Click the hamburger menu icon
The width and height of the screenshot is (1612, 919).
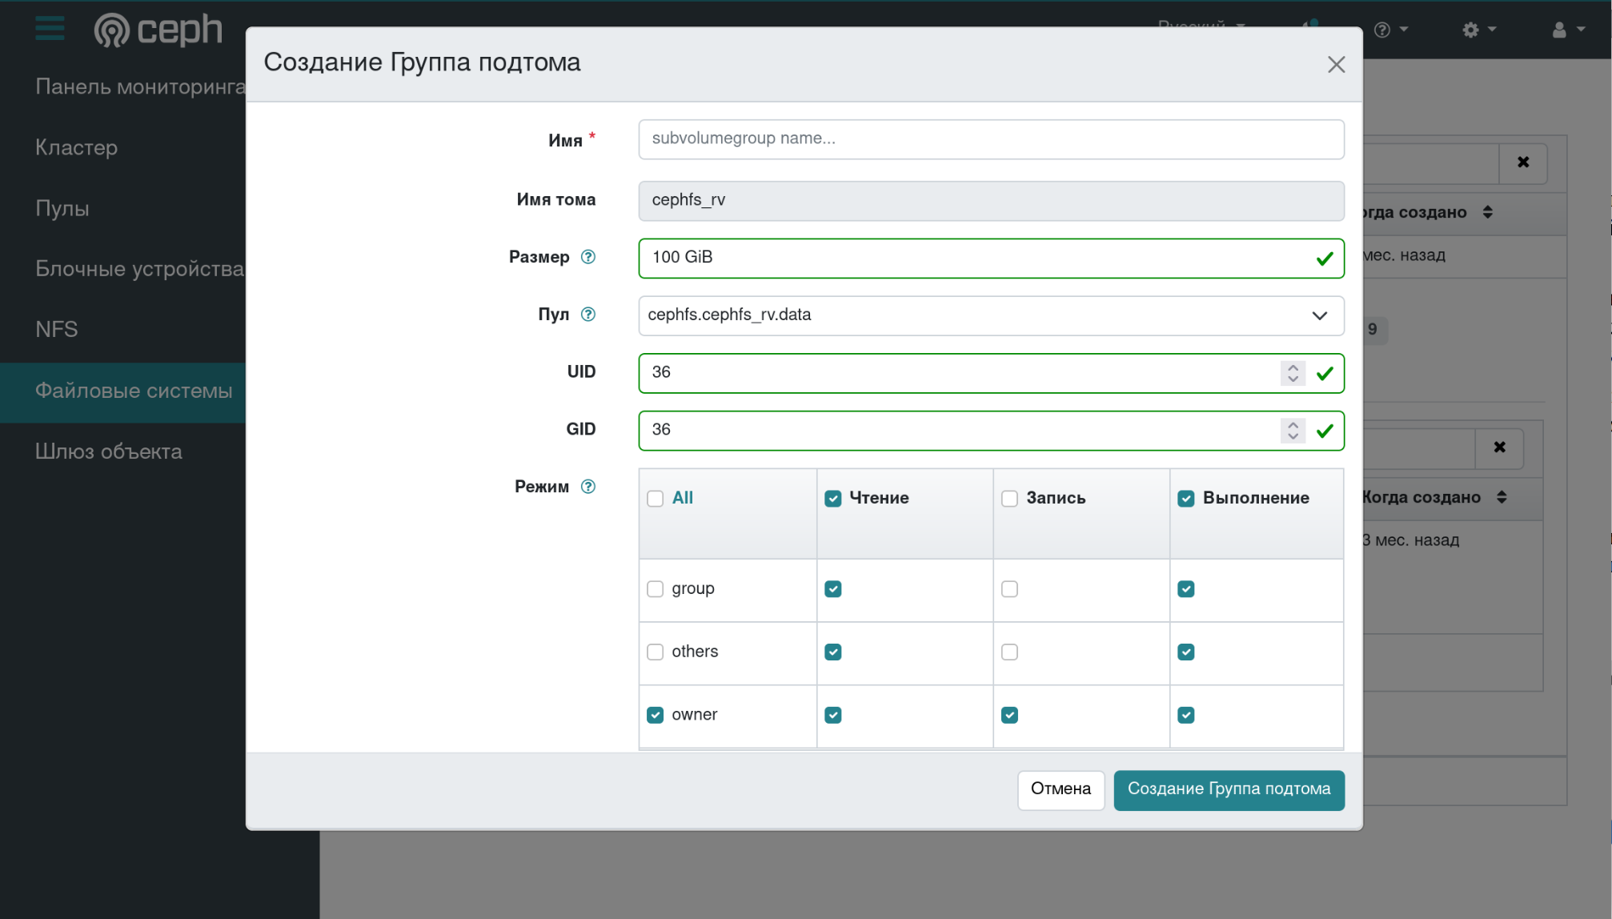point(50,29)
